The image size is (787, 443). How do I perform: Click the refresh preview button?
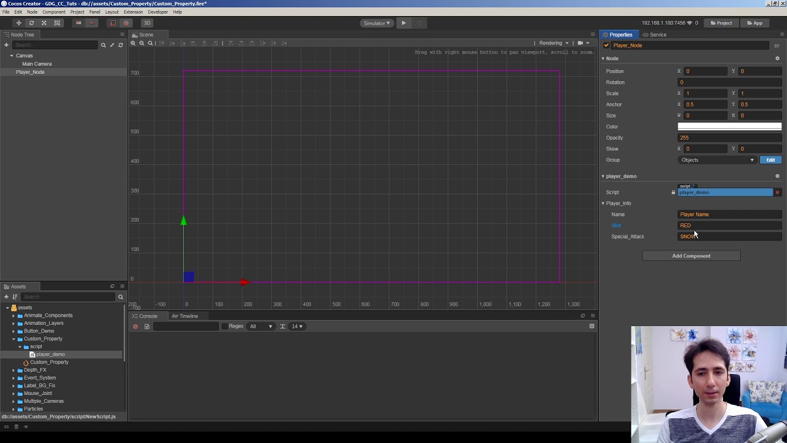pos(419,23)
